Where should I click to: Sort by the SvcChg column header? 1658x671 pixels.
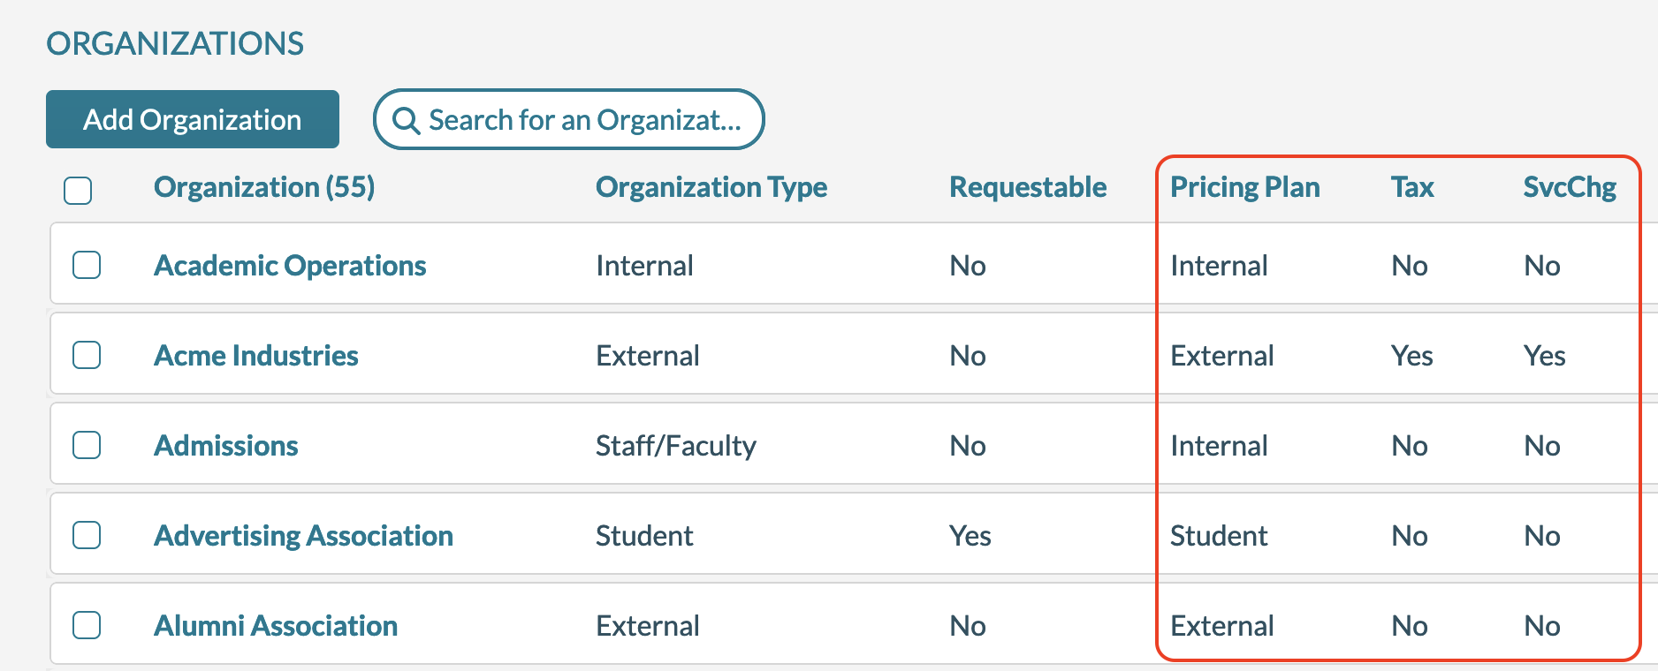pyautogui.click(x=1570, y=187)
